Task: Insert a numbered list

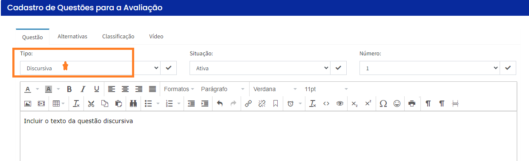Action: pyautogui.click(x=169, y=103)
